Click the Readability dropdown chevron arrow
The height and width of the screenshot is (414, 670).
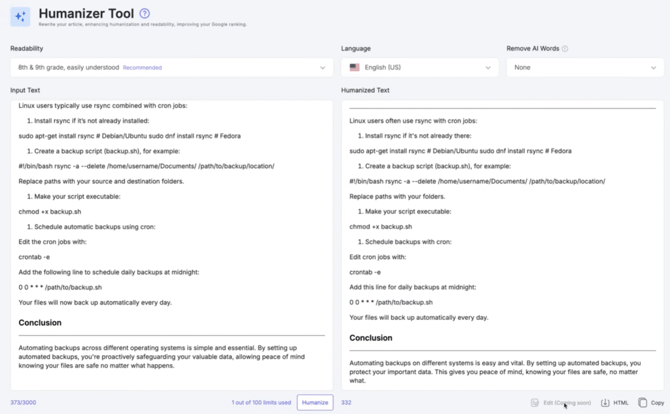coord(323,68)
